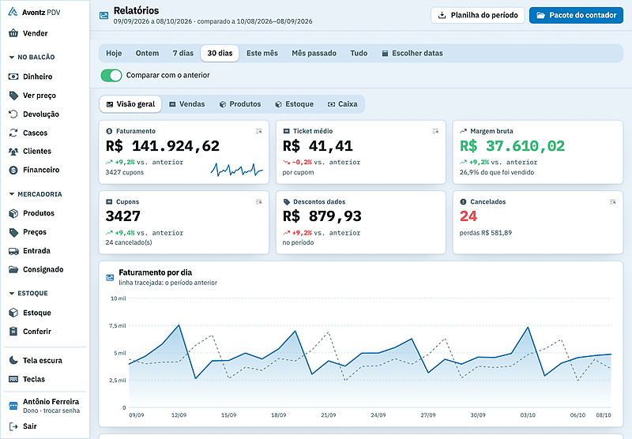Open the Estoque cube icon in sidebar
This screenshot has height=439, width=632.
point(13,313)
